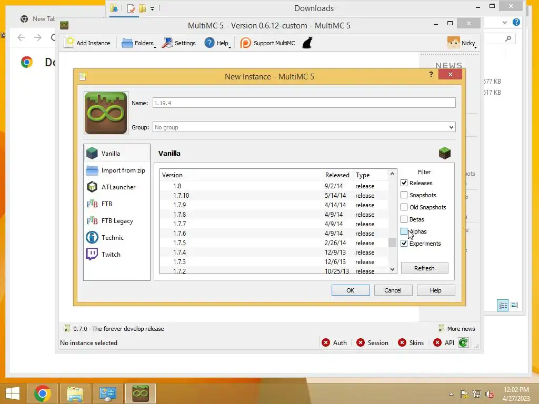Click the API status indicator
Screen dimensions: 539x404
(x=444, y=343)
